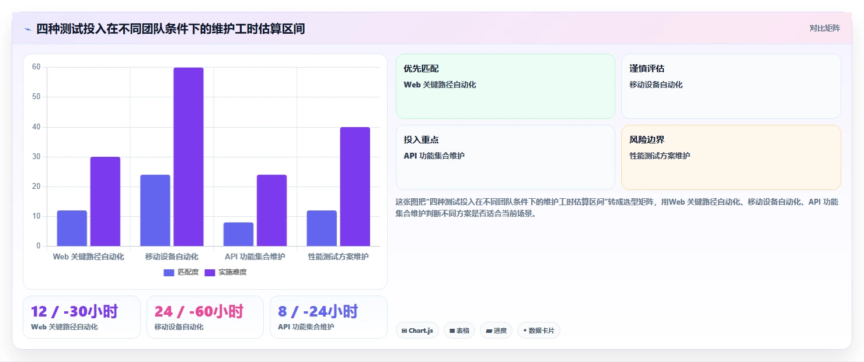Click the y-axis value 30
Image resolution: width=864 pixels, height=362 pixels.
pos(36,157)
